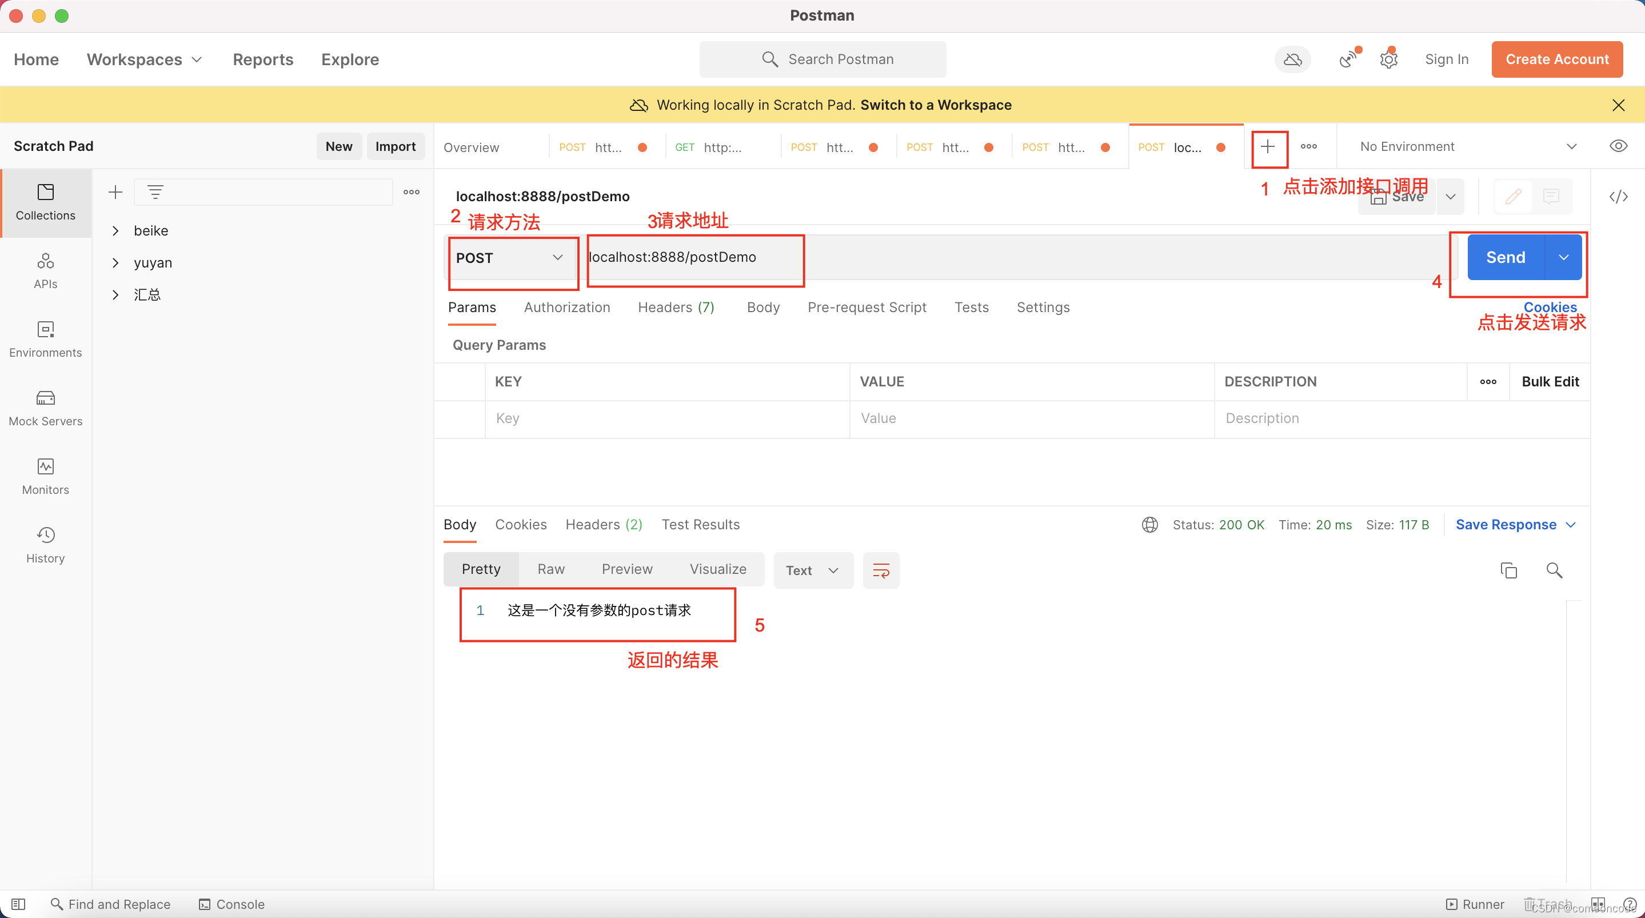Click the satellite capture requests icon
Image resolution: width=1645 pixels, height=918 pixels.
(x=1348, y=59)
